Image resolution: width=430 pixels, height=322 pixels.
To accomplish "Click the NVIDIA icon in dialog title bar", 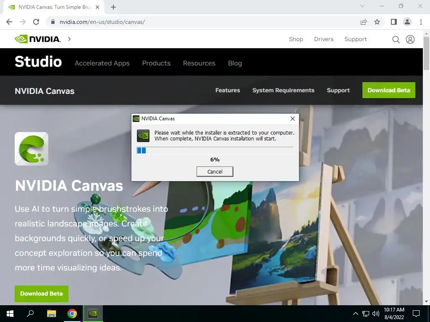I will [x=136, y=119].
